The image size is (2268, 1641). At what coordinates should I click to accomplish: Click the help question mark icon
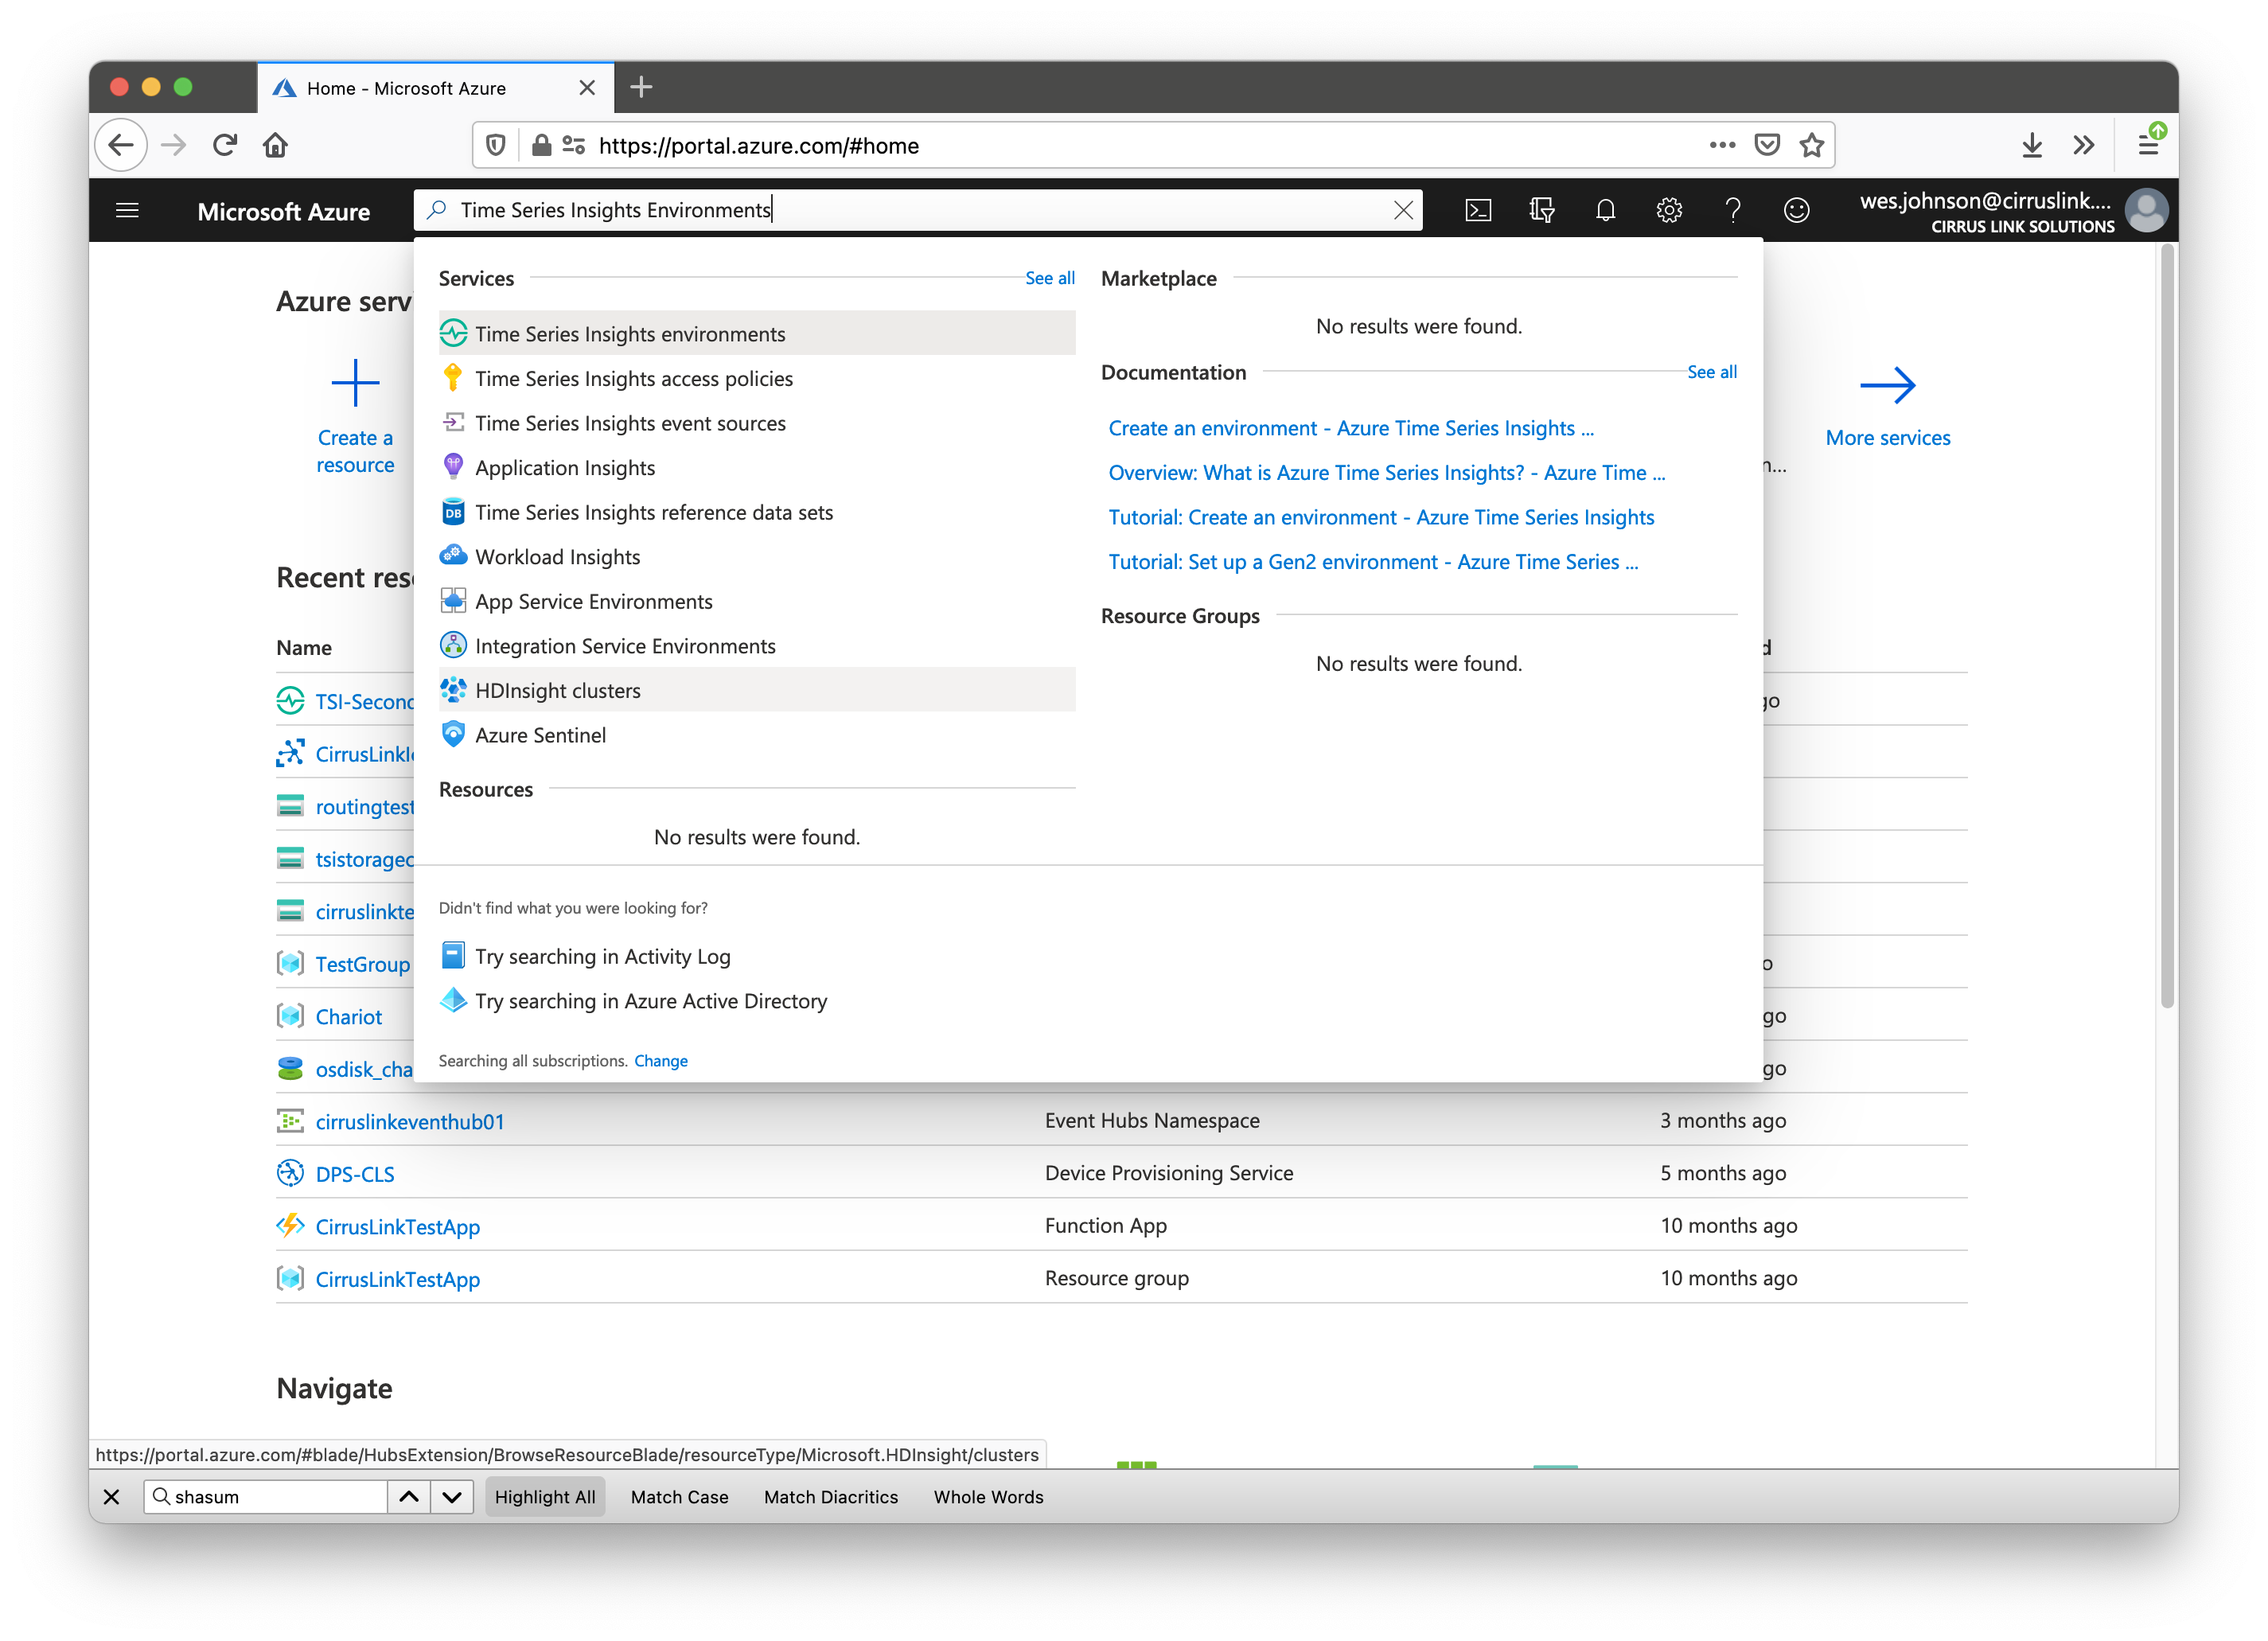point(1733,210)
